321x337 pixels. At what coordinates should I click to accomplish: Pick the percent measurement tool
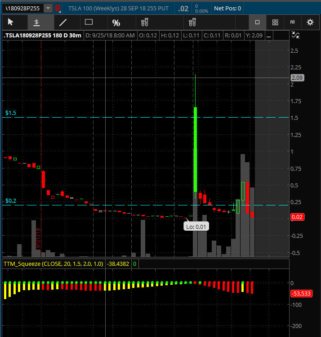click(x=116, y=23)
